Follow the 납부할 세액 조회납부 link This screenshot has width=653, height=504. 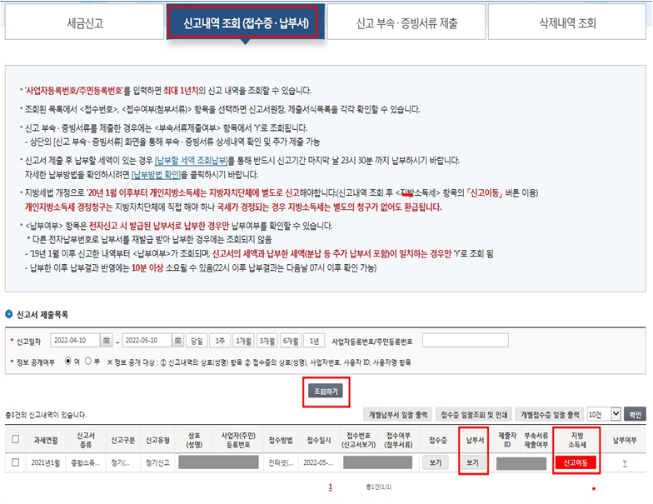point(192,160)
